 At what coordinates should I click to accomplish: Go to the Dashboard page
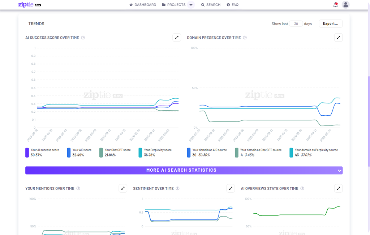143,5
